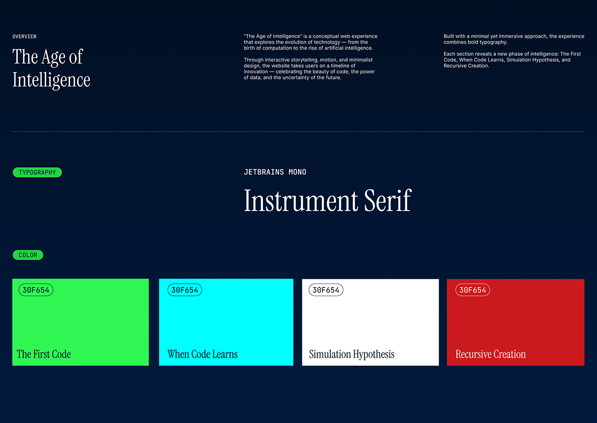Pick the cyan color swatch

tap(226, 322)
